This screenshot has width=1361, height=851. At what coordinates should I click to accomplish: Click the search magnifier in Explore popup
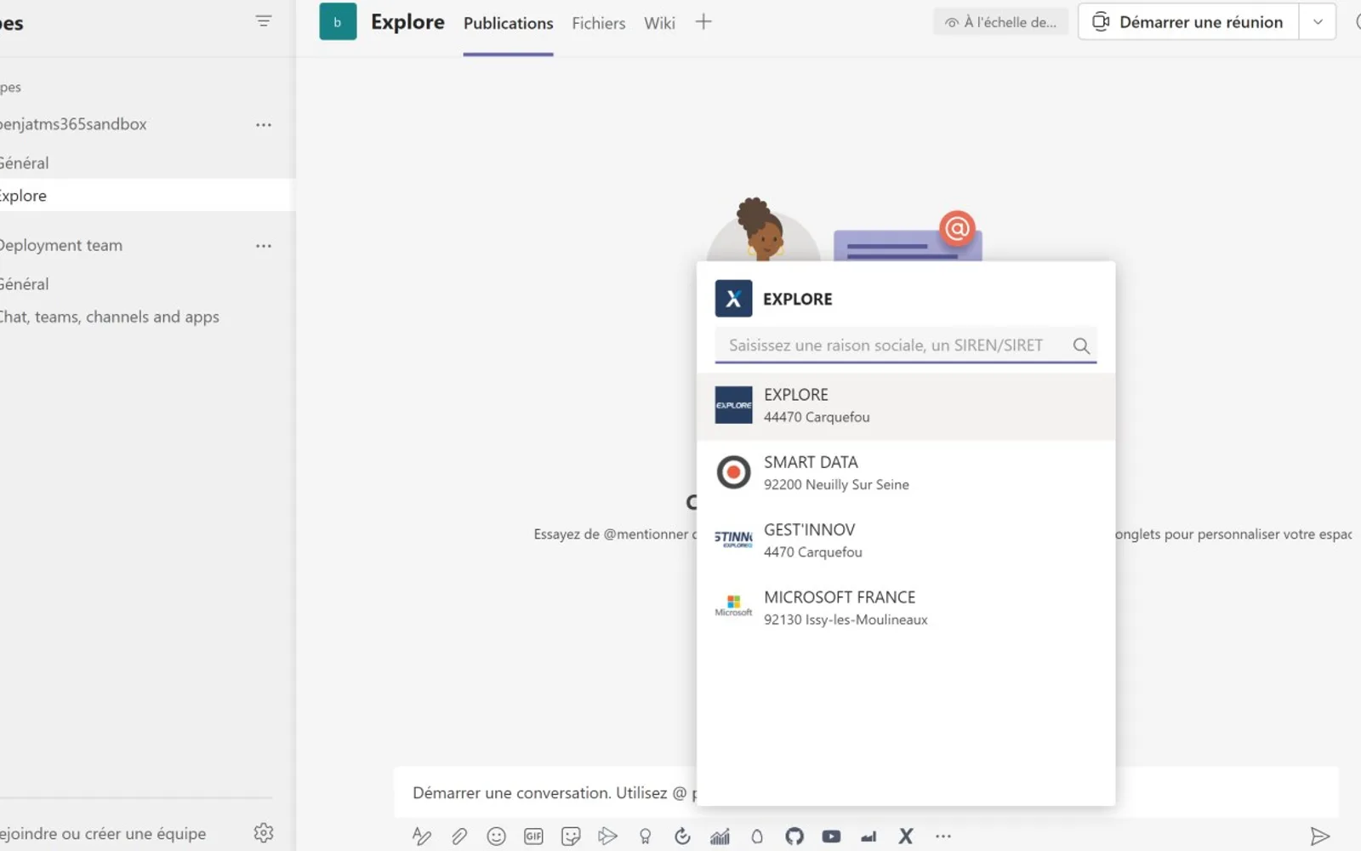[1081, 346]
